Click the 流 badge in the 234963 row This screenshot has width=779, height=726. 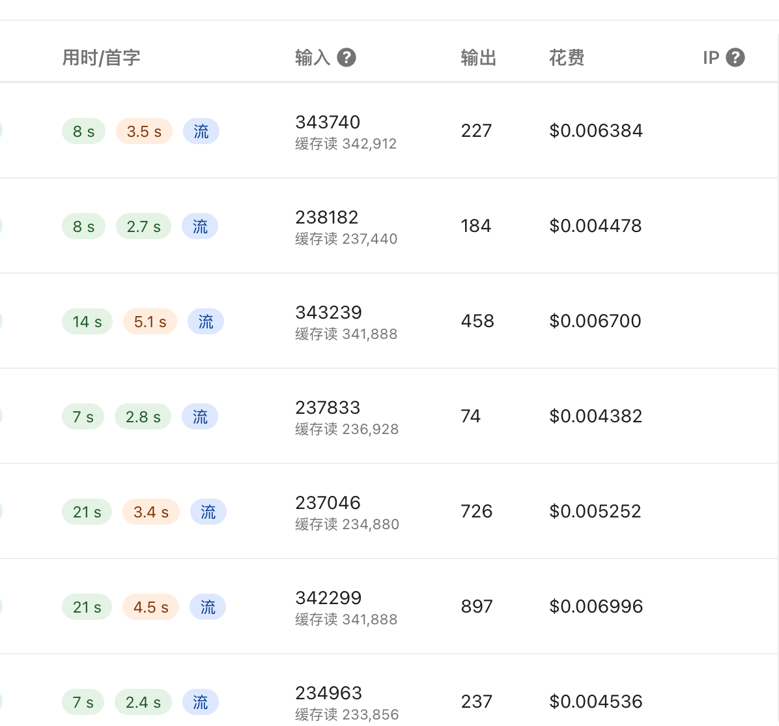(x=200, y=702)
